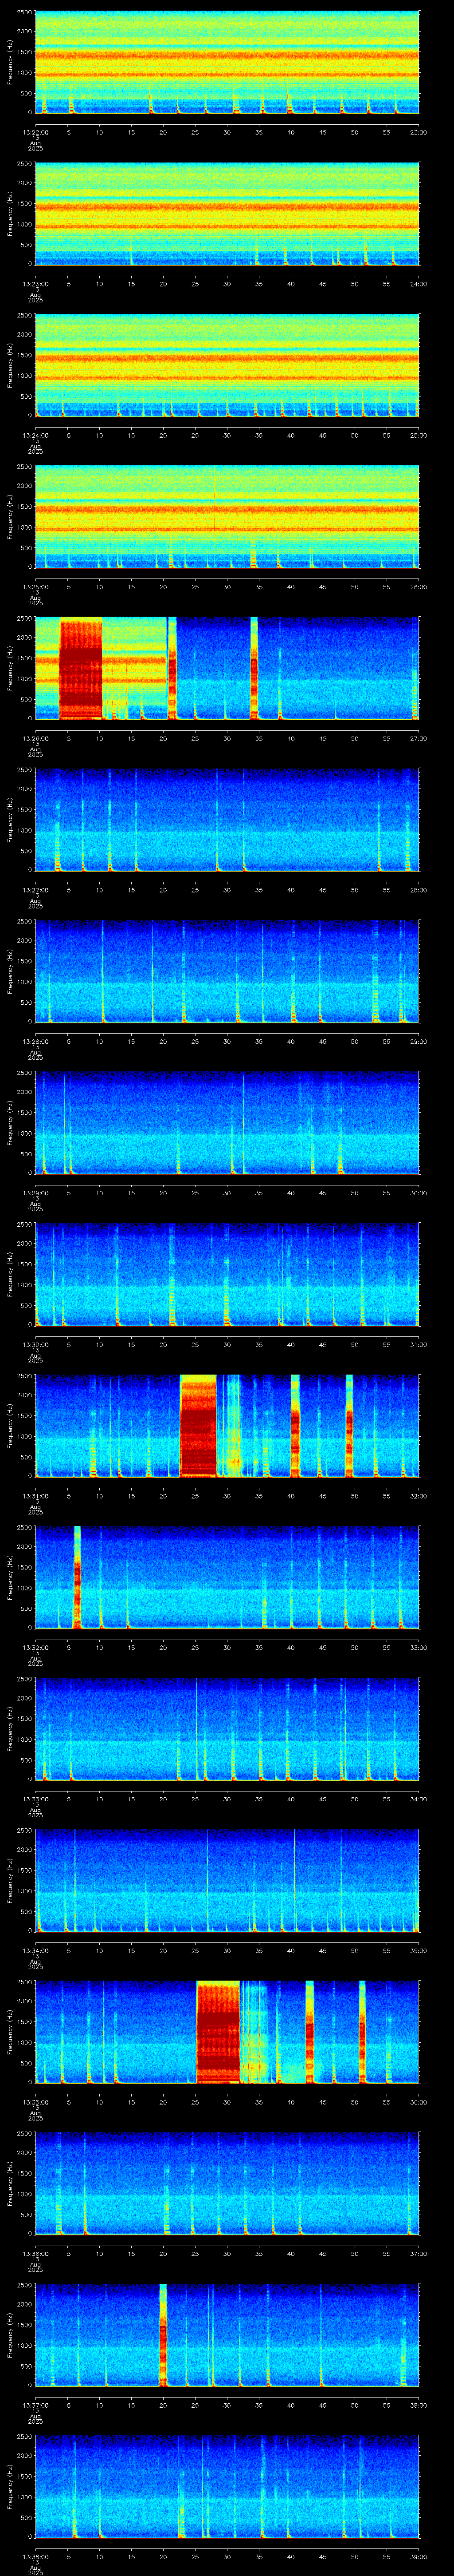This screenshot has width=454, height=2576.
Task: Click the 13:35:00 start time label
Action: [x=35, y=2102]
